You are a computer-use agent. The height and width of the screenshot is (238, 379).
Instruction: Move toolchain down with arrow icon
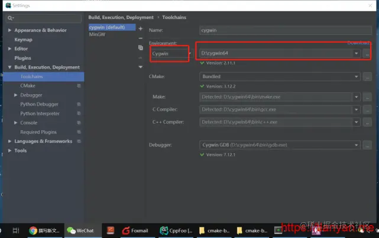[141, 67]
